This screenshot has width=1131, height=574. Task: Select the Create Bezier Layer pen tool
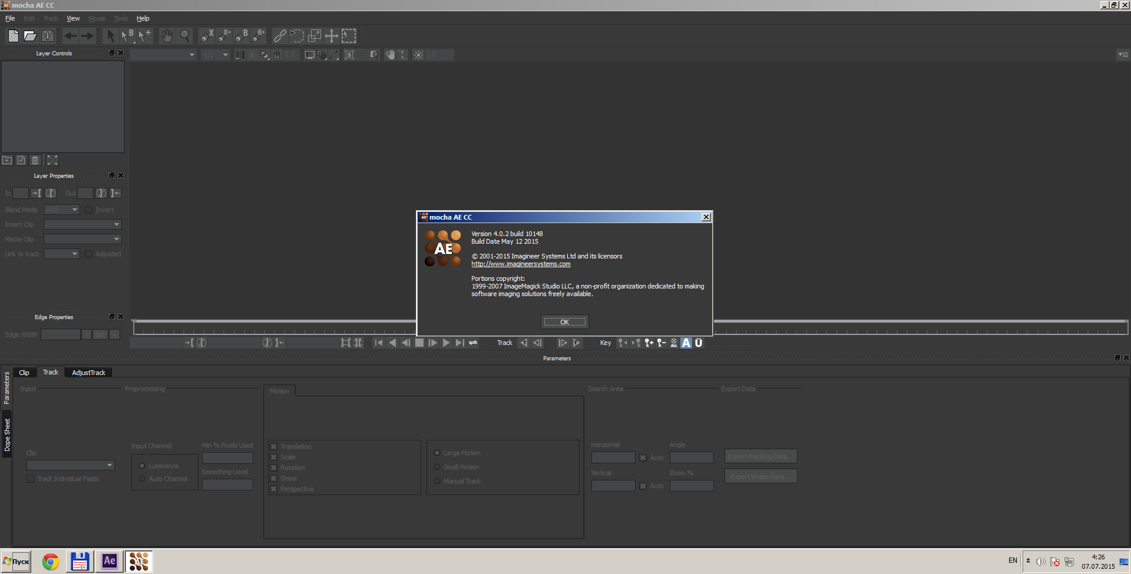click(240, 36)
